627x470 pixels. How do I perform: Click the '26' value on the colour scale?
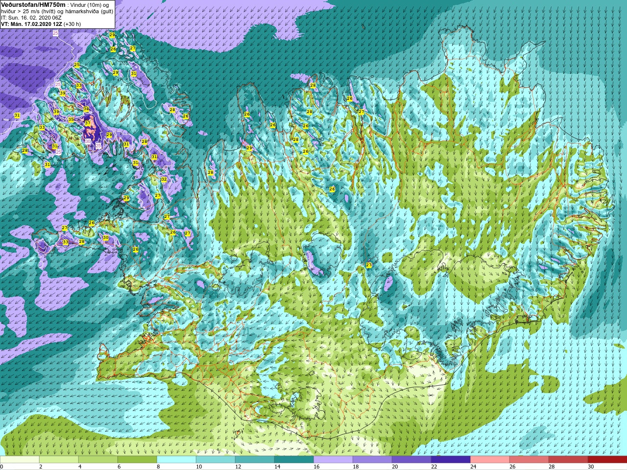pyautogui.click(x=512, y=467)
